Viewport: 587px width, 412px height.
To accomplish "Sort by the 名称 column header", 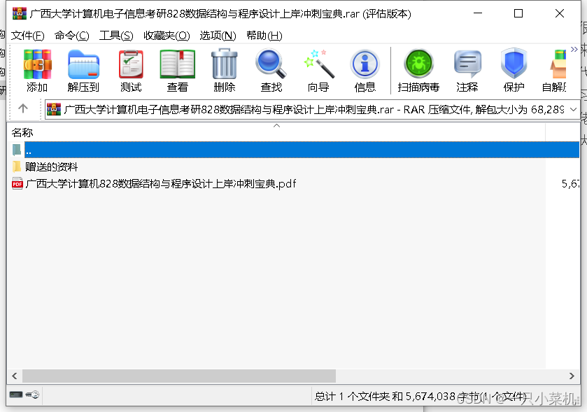I will click(276, 132).
